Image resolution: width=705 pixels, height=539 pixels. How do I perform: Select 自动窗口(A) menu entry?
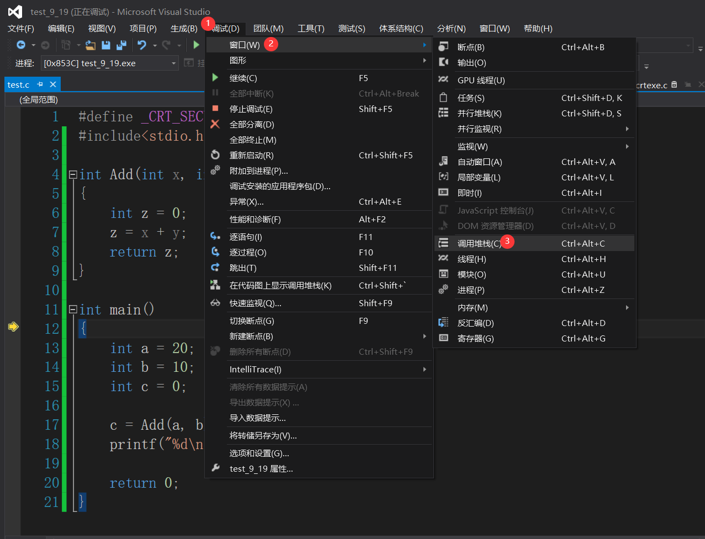click(x=534, y=162)
